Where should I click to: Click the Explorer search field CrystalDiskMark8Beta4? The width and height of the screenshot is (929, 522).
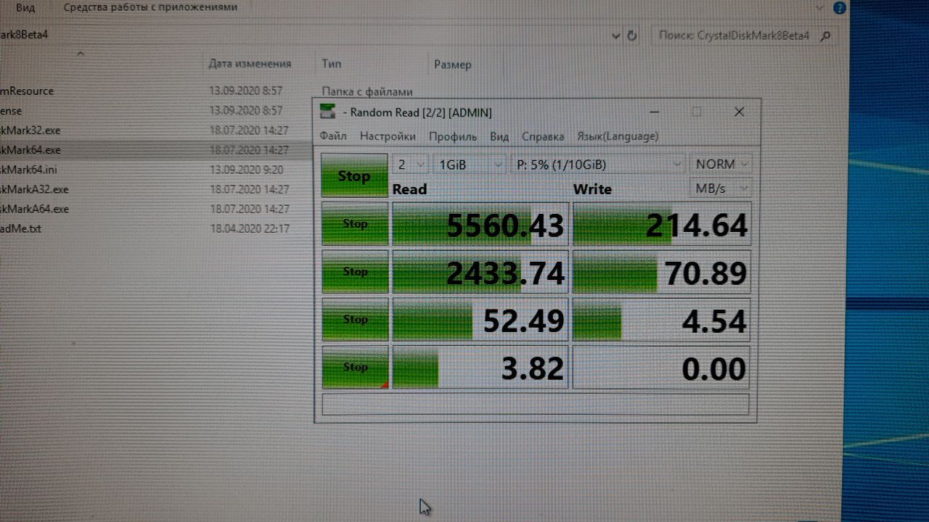coord(734,35)
